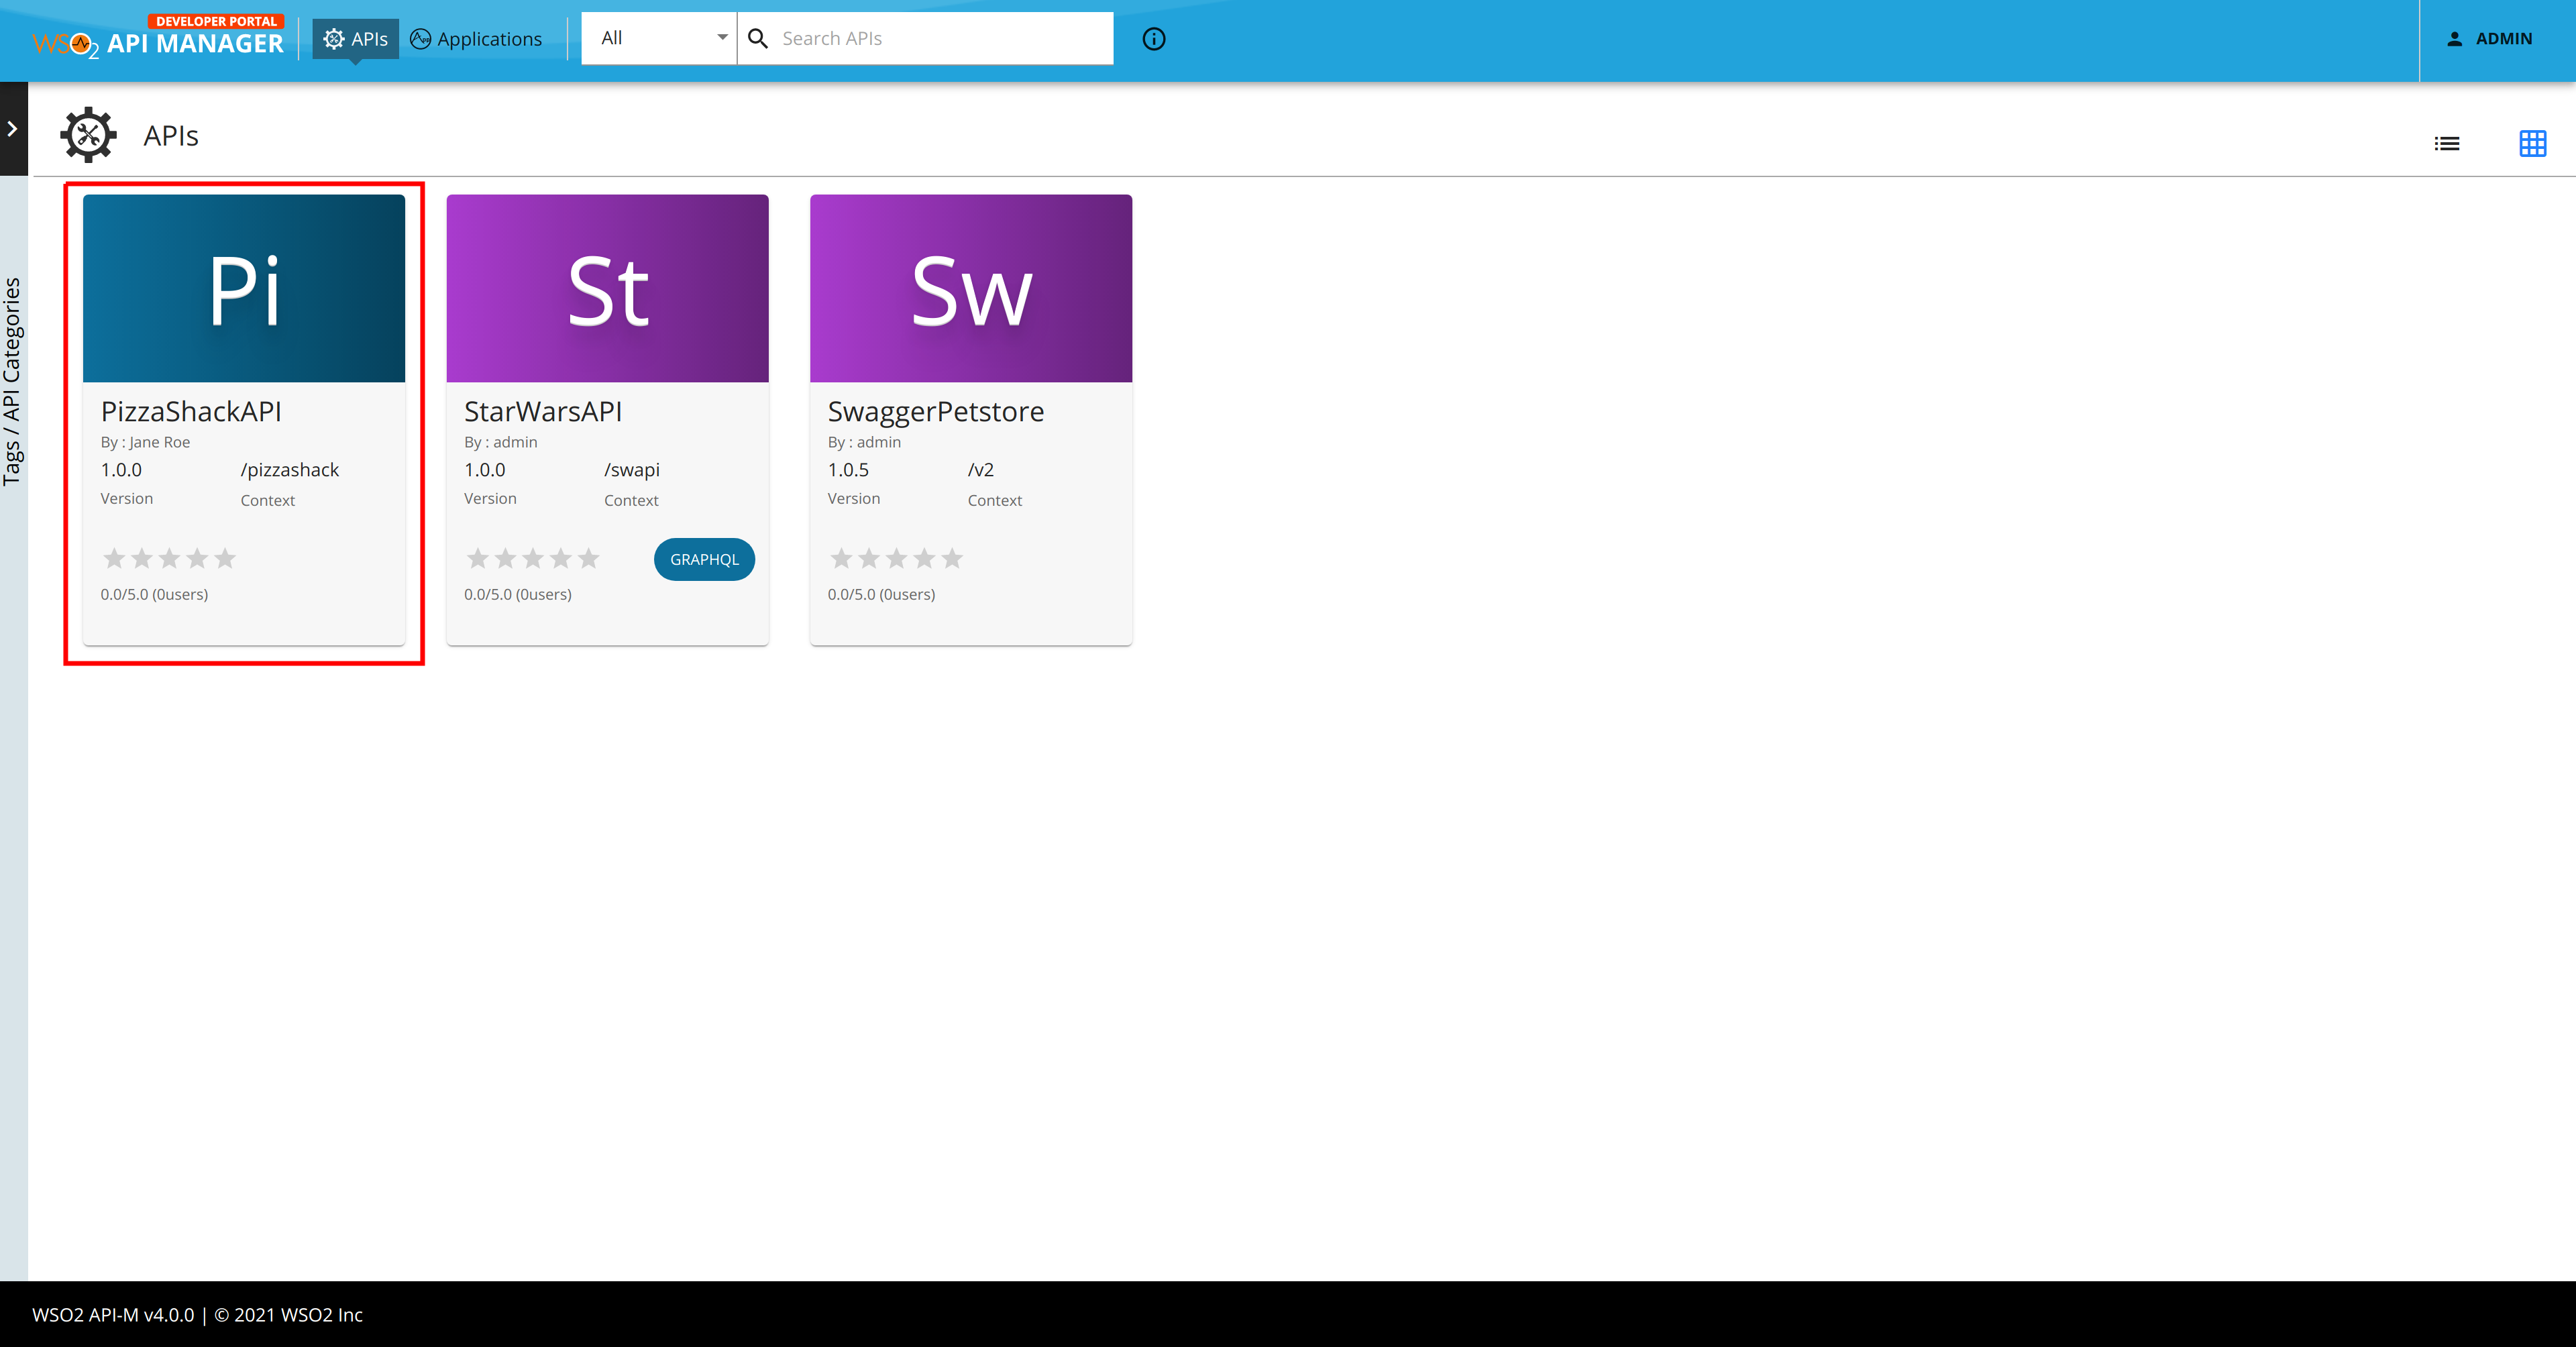Rate SwaggerPetstore with the third star
This screenshot has height=1347, width=2576.
pos(896,558)
